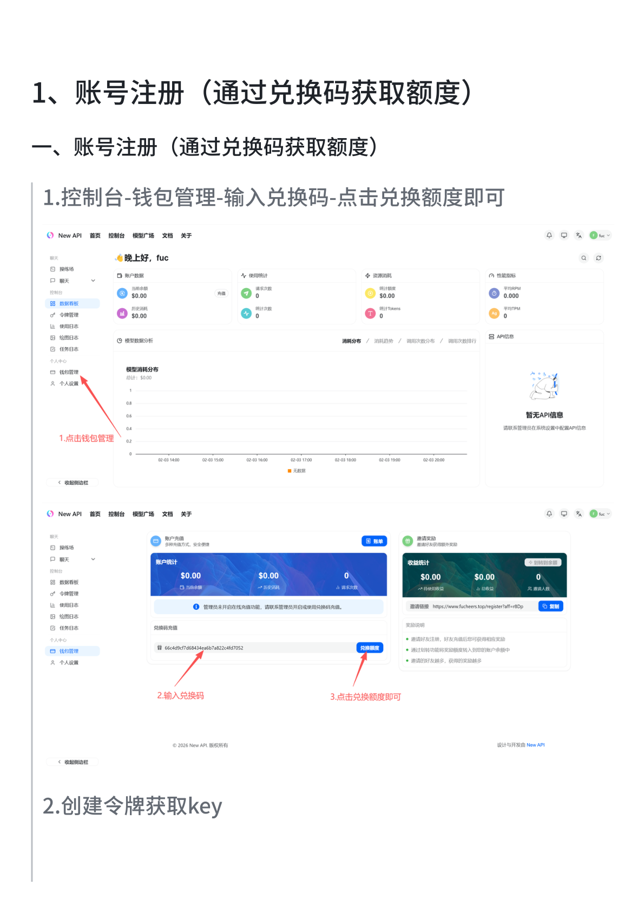Click the 暂无API信息 empty-state illustration
Viewport: 644px width, 911px height.
544,386
